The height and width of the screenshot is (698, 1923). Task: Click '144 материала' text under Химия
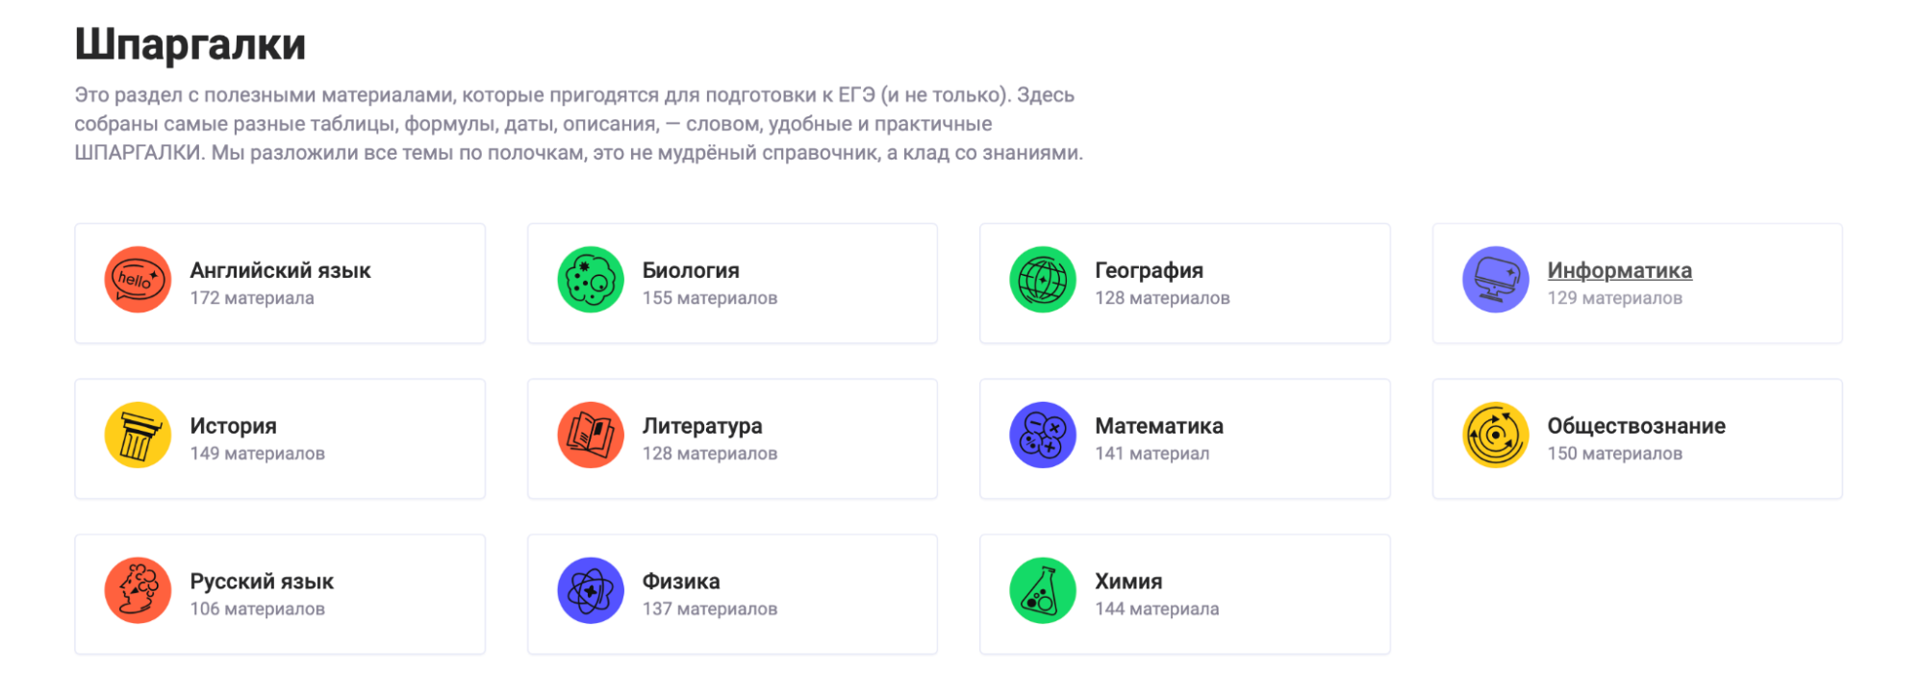point(1156,609)
